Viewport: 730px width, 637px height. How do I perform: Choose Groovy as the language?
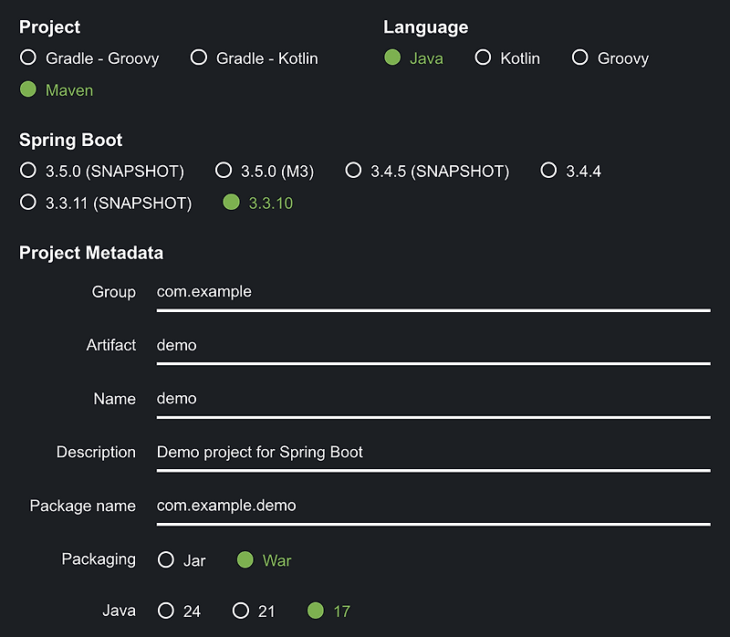(580, 57)
